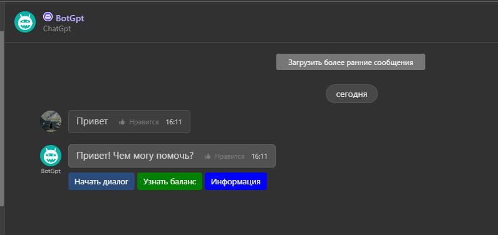Open the user avatar beside the Привет message

51,121
